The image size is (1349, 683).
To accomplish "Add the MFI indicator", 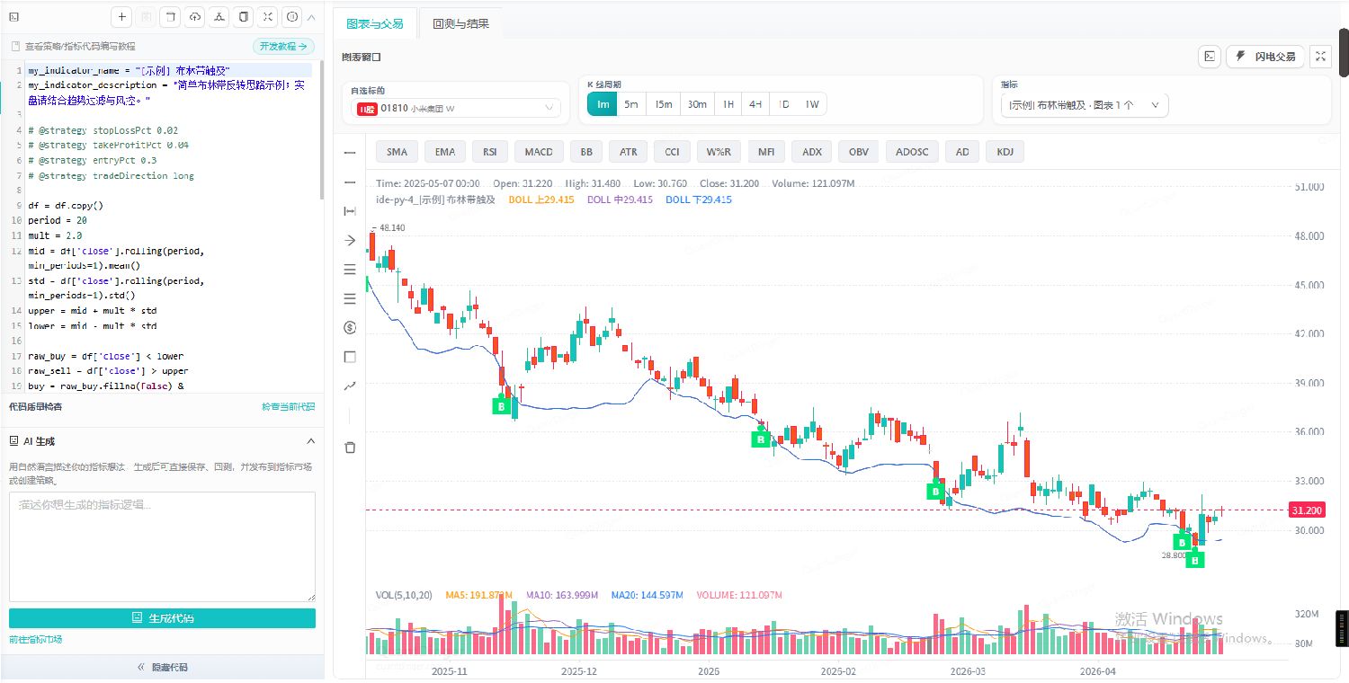I will click(x=766, y=152).
